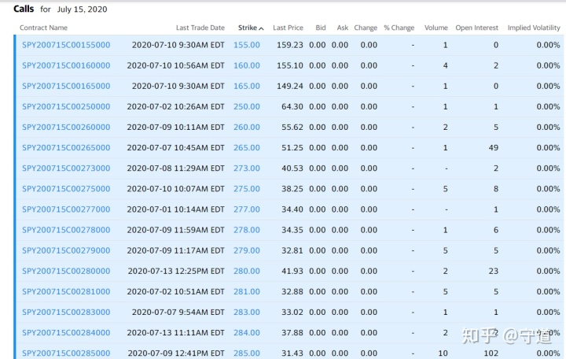Click strike price 275.00
This screenshot has height=359, width=566.
coord(247,189)
